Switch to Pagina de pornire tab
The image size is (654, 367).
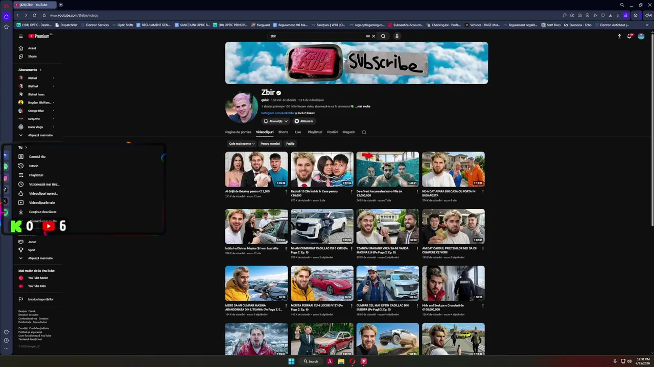point(238,132)
